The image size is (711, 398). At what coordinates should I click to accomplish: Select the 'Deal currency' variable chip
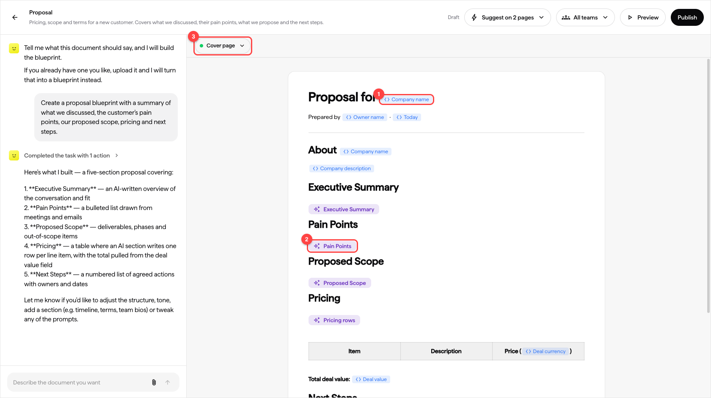(x=546, y=351)
